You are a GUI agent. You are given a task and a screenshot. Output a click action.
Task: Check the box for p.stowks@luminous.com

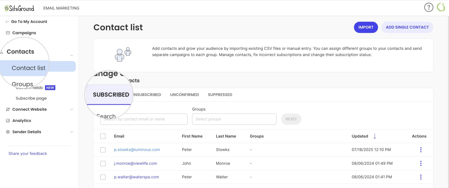[x=103, y=150]
